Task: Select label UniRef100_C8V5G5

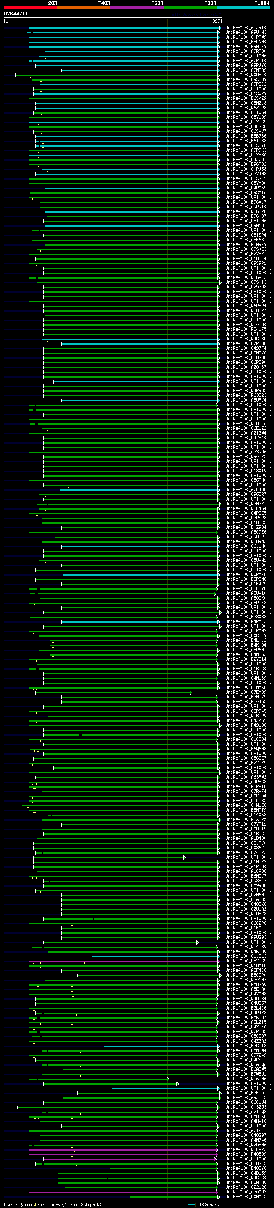Action: coord(246,961)
